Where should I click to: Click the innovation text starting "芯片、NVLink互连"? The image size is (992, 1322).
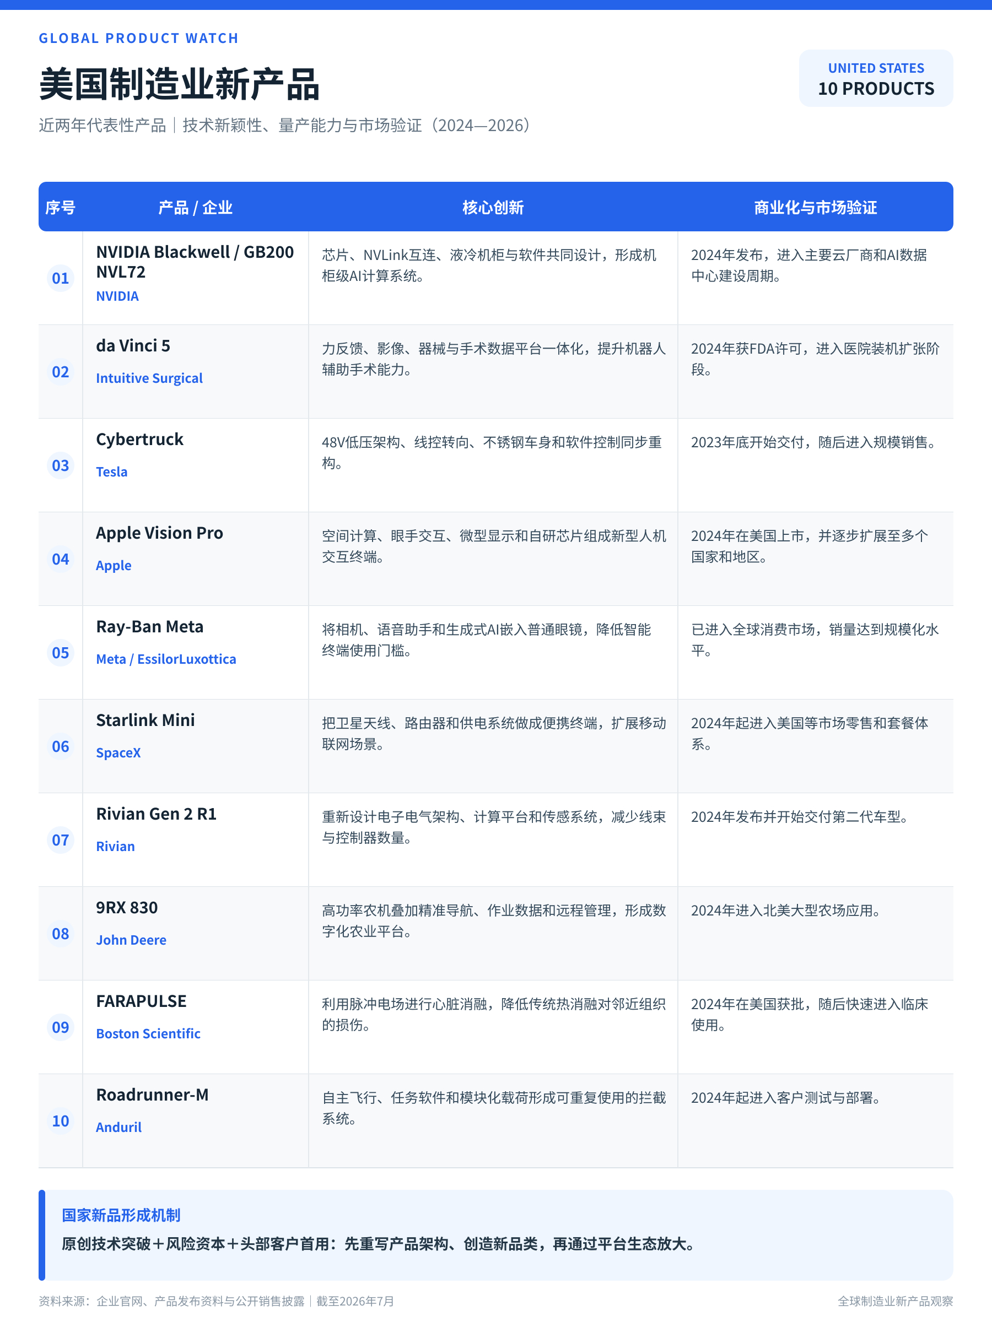490,266
